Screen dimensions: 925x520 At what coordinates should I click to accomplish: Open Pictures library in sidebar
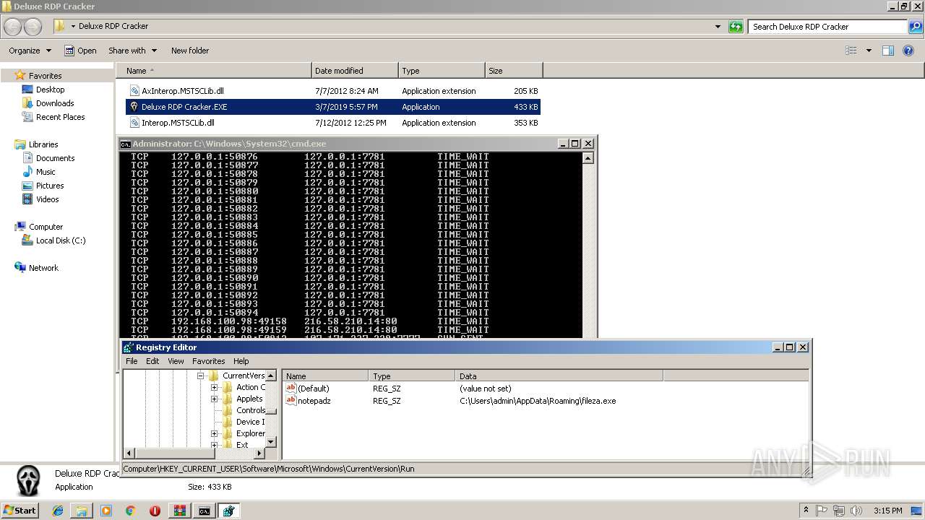click(x=50, y=186)
